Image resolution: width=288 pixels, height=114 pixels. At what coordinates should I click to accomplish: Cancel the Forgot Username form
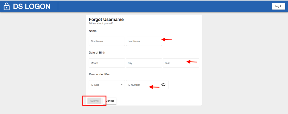pos(110,101)
